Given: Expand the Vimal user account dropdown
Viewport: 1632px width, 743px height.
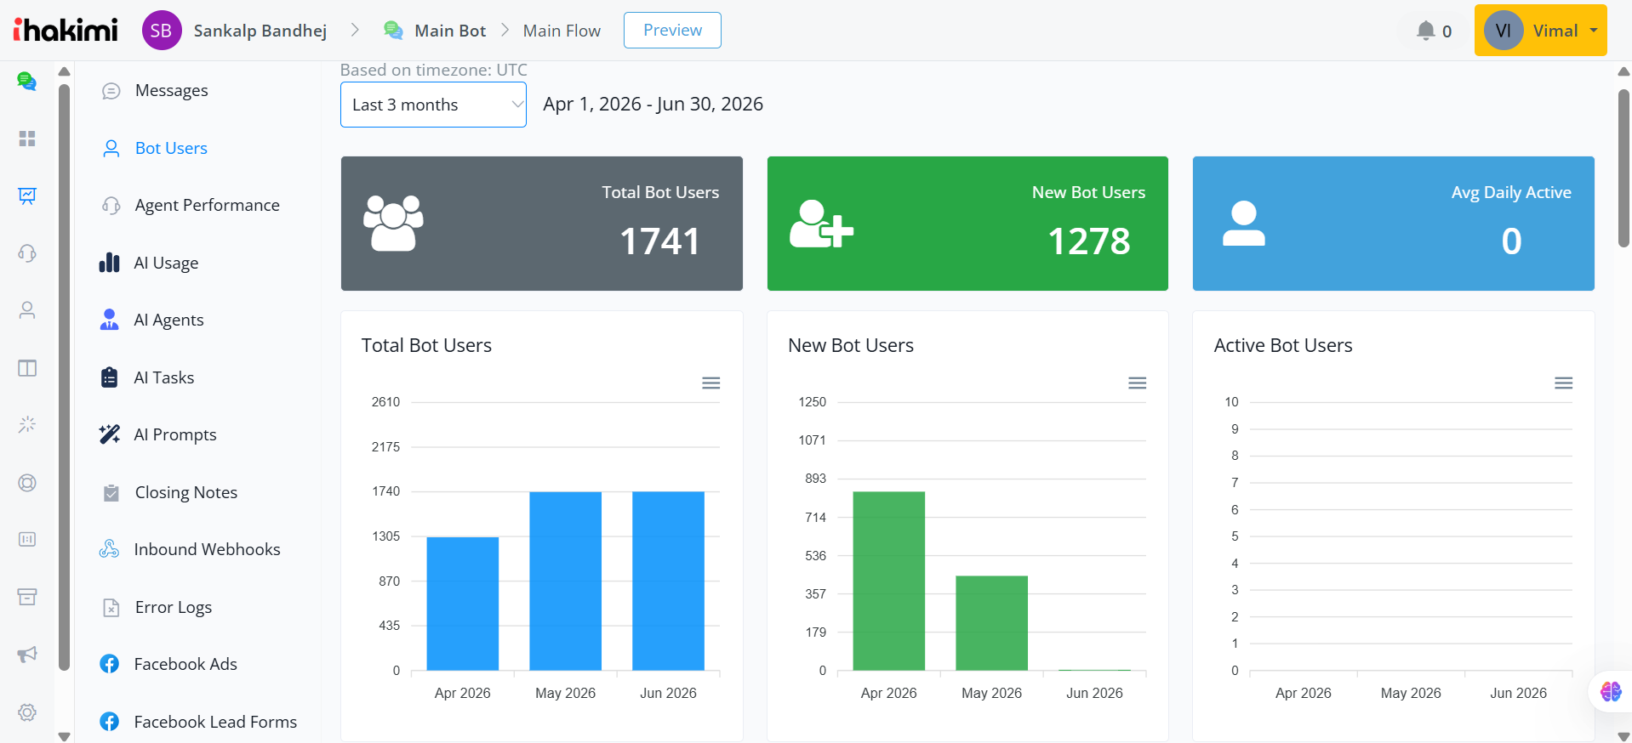Looking at the screenshot, I should tap(1540, 31).
